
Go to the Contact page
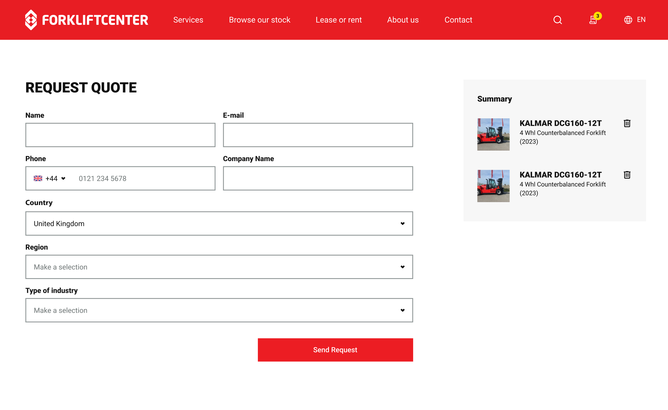[x=458, y=20]
